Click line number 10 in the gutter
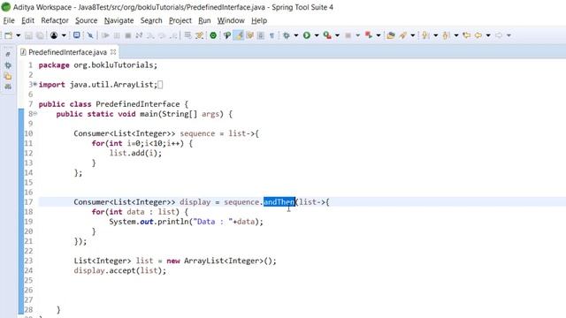The height and width of the screenshot is (318, 566). (x=28, y=133)
